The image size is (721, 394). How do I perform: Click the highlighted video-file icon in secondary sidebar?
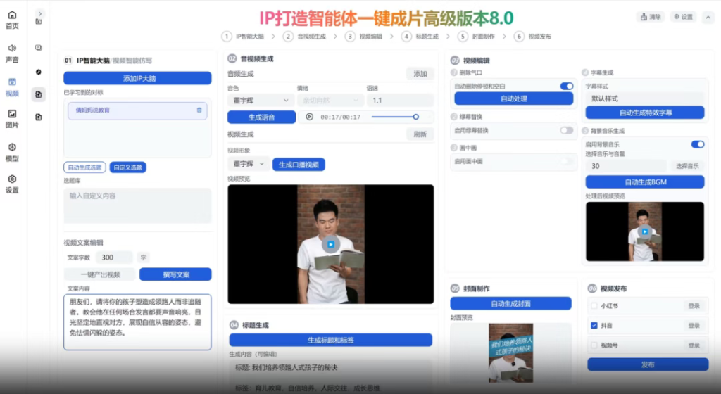[x=39, y=94]
